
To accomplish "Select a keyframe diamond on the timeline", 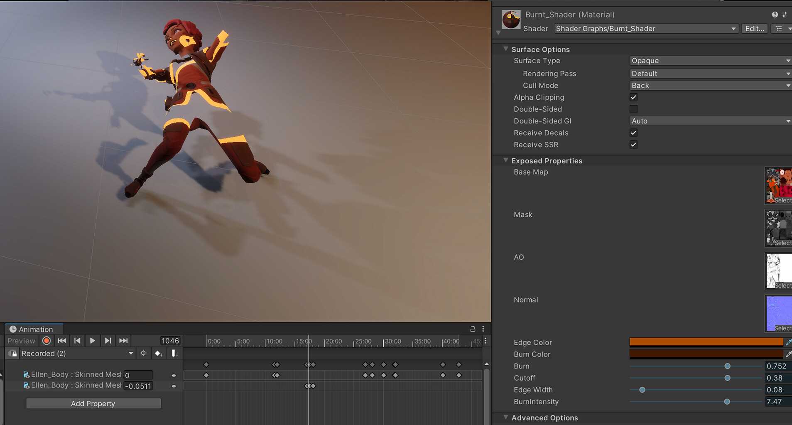I will coord(206,365).
